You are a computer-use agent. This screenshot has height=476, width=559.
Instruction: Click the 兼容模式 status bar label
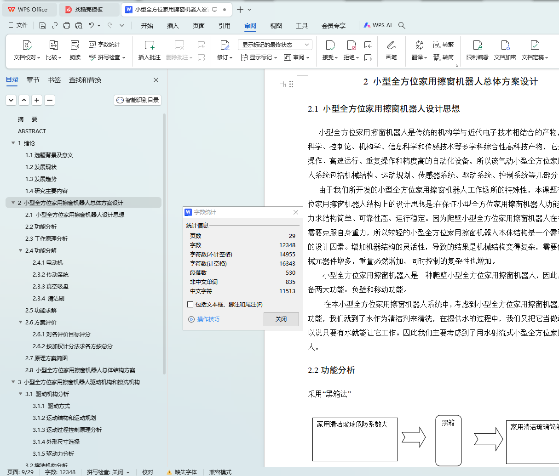pyautogui.click(x=220, y=472)
